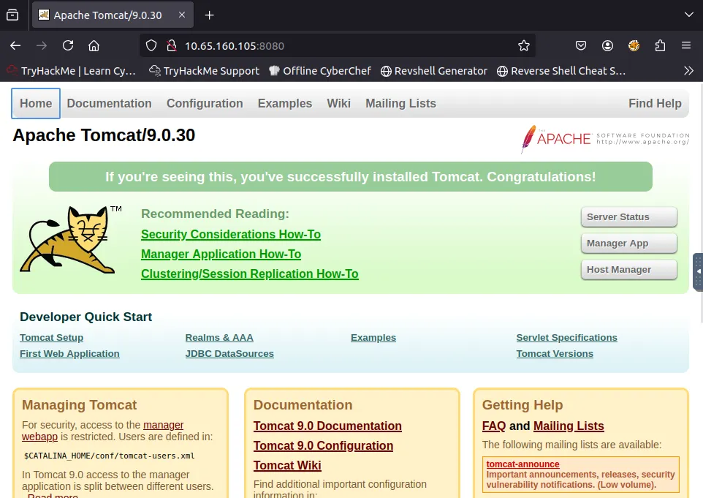Image resolution: width=703 pixels, height=498 pixels.
Task: Show more bookmarks via overflow chevron
Action: pos(688,71)
